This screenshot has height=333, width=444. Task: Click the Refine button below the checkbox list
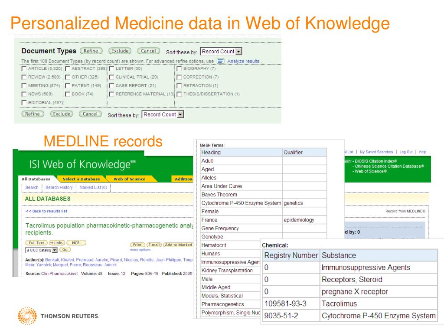[33, 114]
